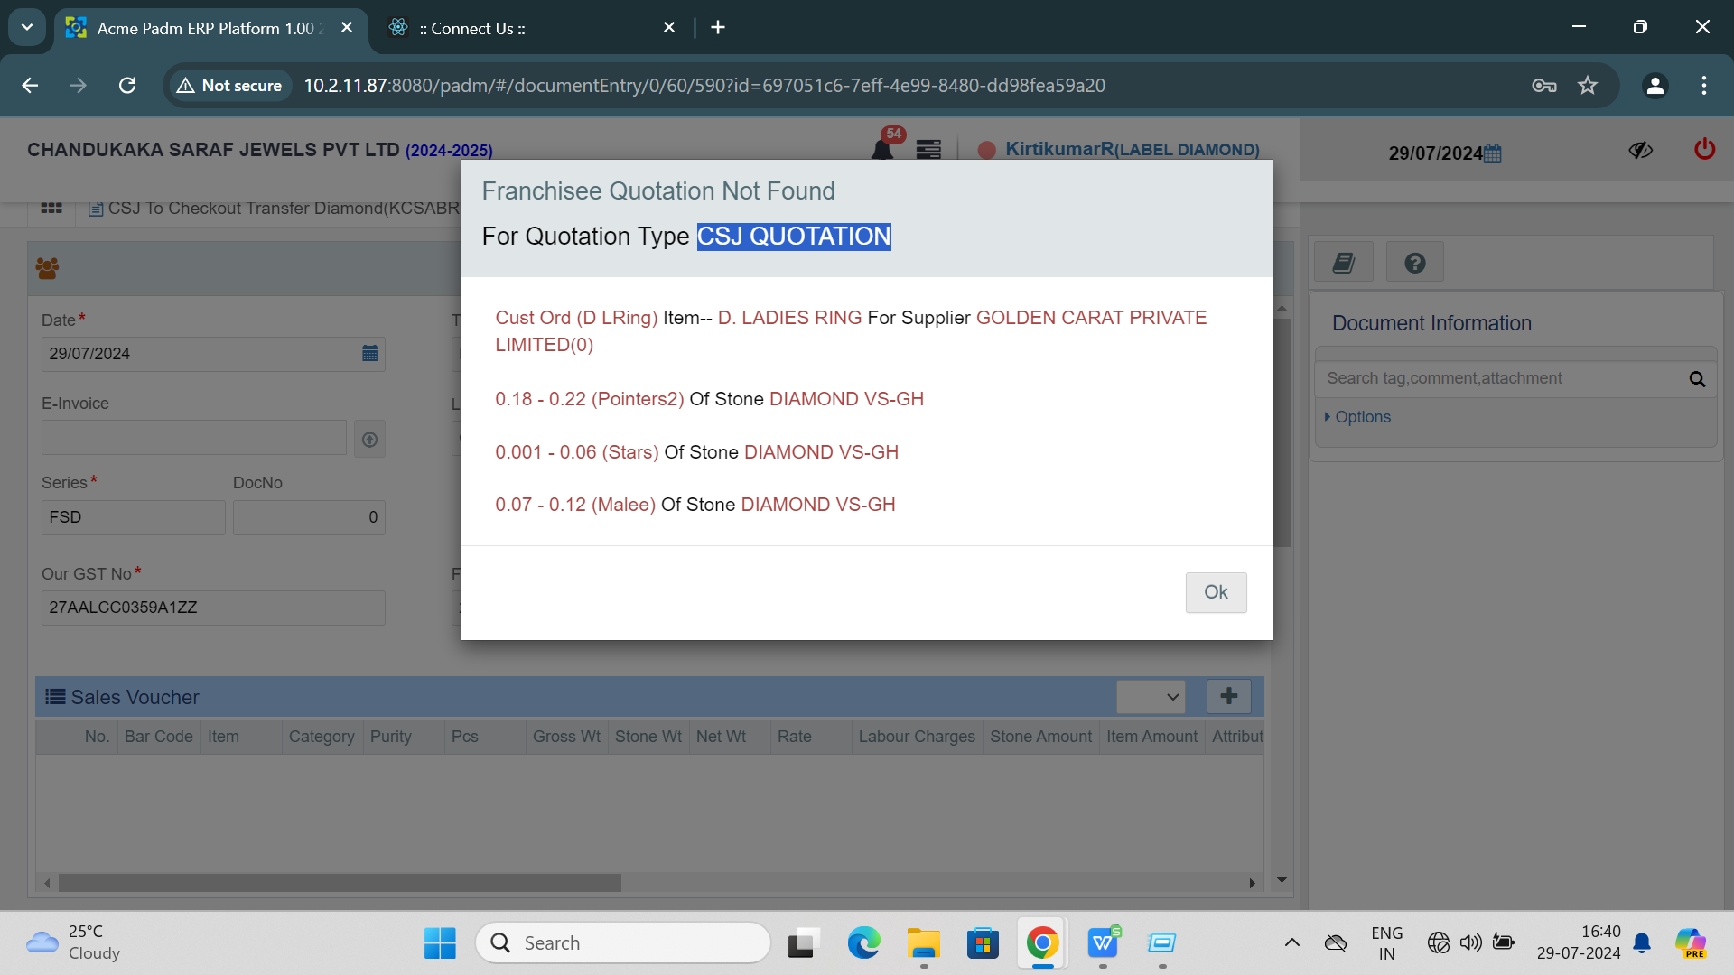The height and width of the screenshot is (975, 1734).
Task: Click the taskbar Search box
Action: 623,943
